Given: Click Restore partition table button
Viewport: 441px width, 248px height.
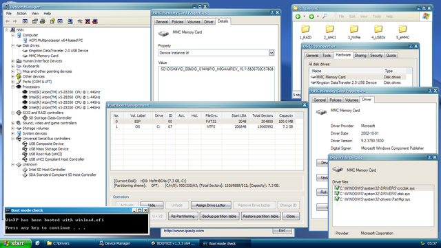Looking at the screenshot, I should click(x=260, y=216).
